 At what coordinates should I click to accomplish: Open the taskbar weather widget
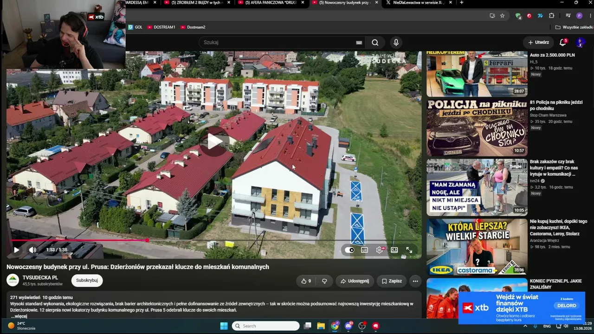[22, 326]
